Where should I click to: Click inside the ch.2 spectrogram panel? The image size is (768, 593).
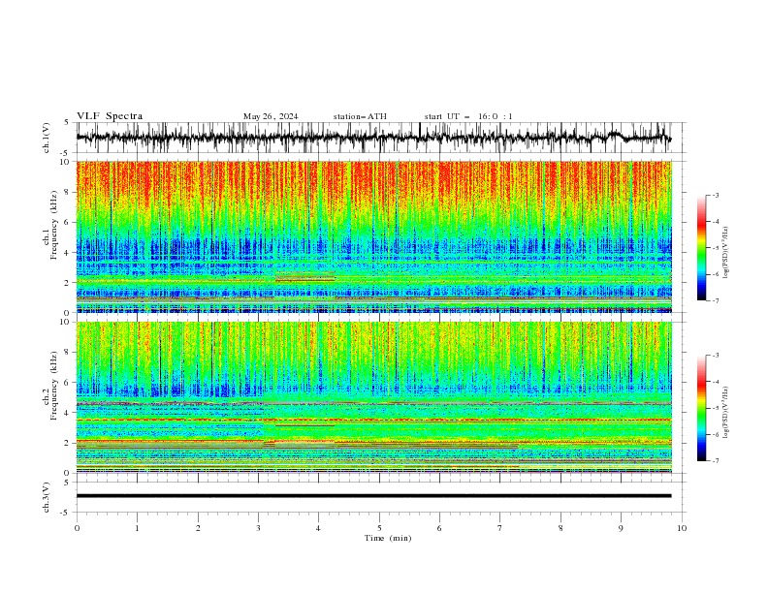(373, 397)
